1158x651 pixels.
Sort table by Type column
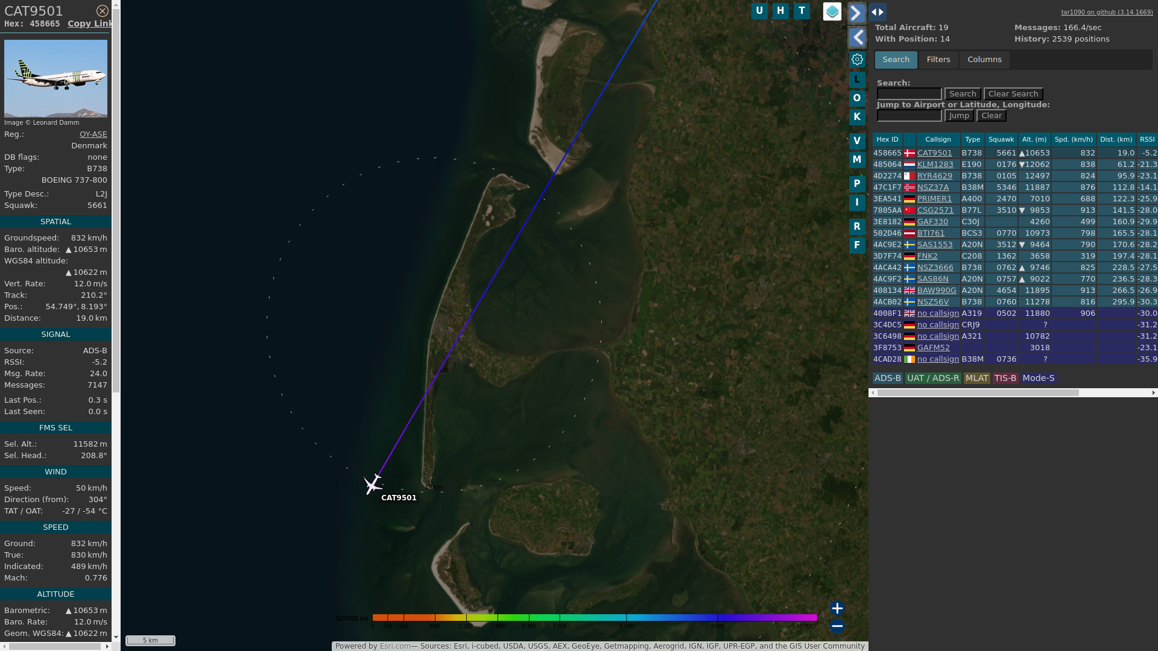coord(972,139)
